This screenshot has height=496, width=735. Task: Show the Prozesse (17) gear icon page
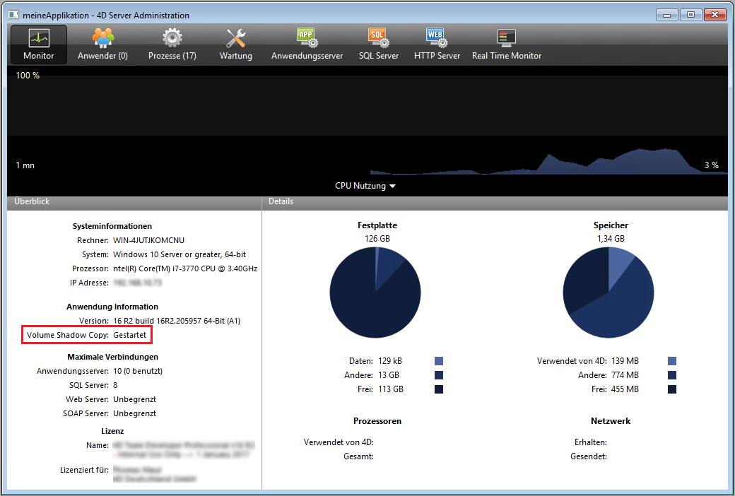click(172, 45)
